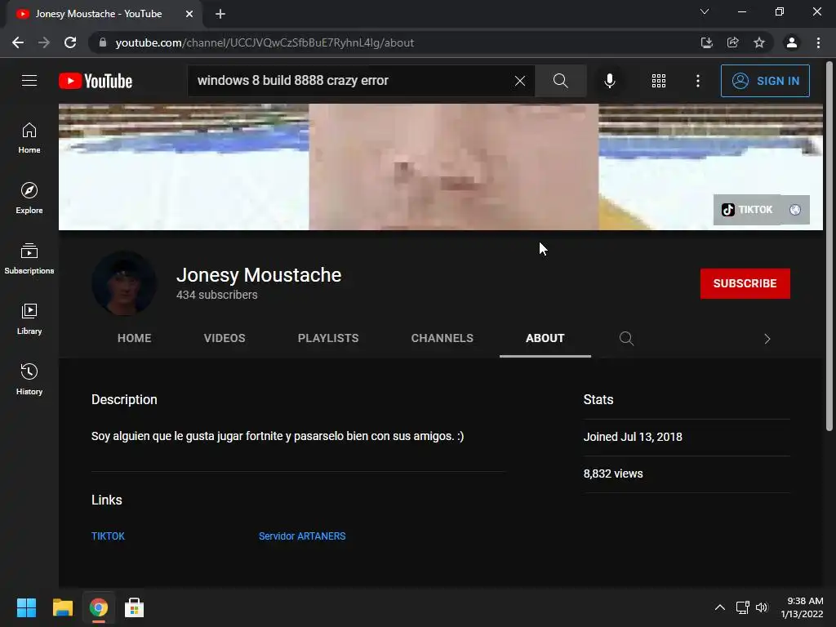Select the ABOUT tab
Viewport: 836px width, 627px height.
click(545, 338)
